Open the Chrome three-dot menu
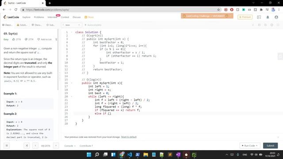Viewport: 283px width, 159px height. coord(279,10)
